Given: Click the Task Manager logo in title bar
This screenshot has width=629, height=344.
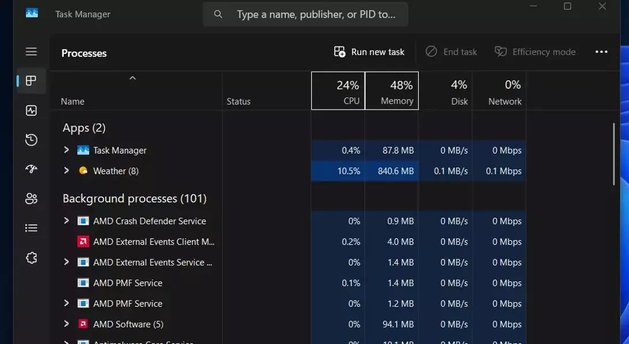Looking at the screenshot, I should [x=32, y=14].
